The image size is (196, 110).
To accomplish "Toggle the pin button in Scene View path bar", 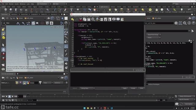I will tap(48, 18).
